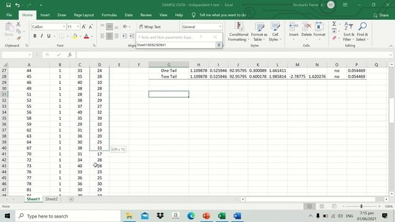Open the font size dropdown
The width and height of the screenshot is (395, 222).
tap(78, 27)
